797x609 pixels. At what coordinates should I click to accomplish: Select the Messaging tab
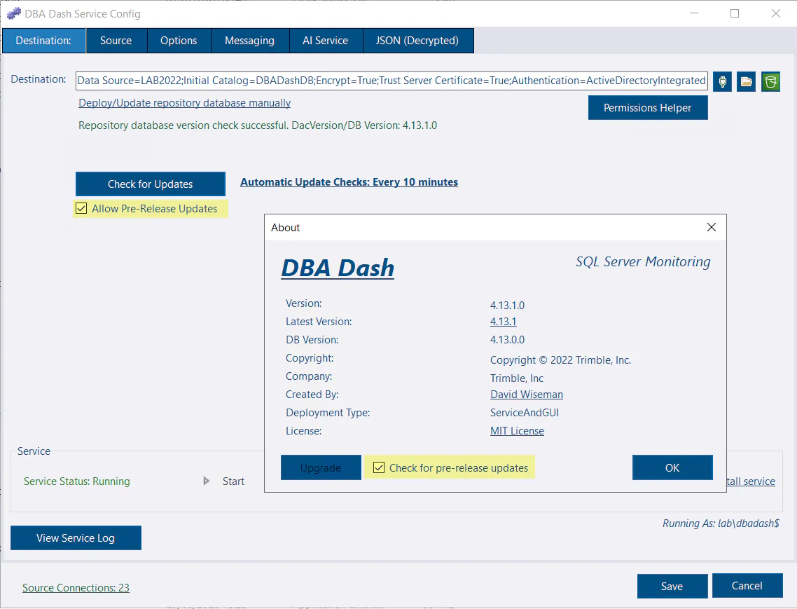[249, 41]
